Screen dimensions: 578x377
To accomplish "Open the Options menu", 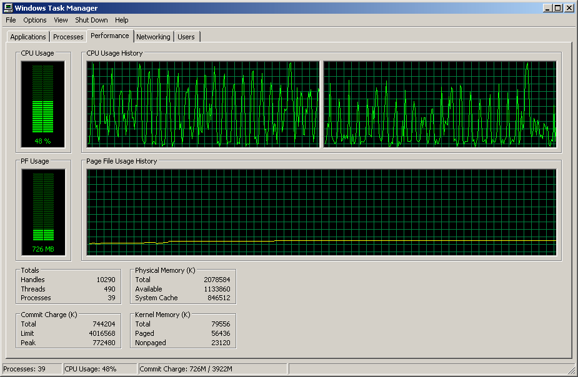I will [x=35, y=20].
